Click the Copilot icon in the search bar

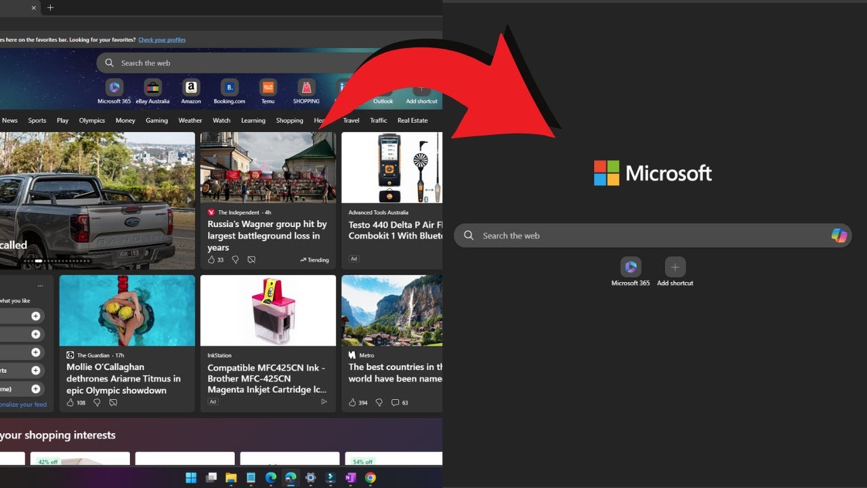(x=839, y=235)
